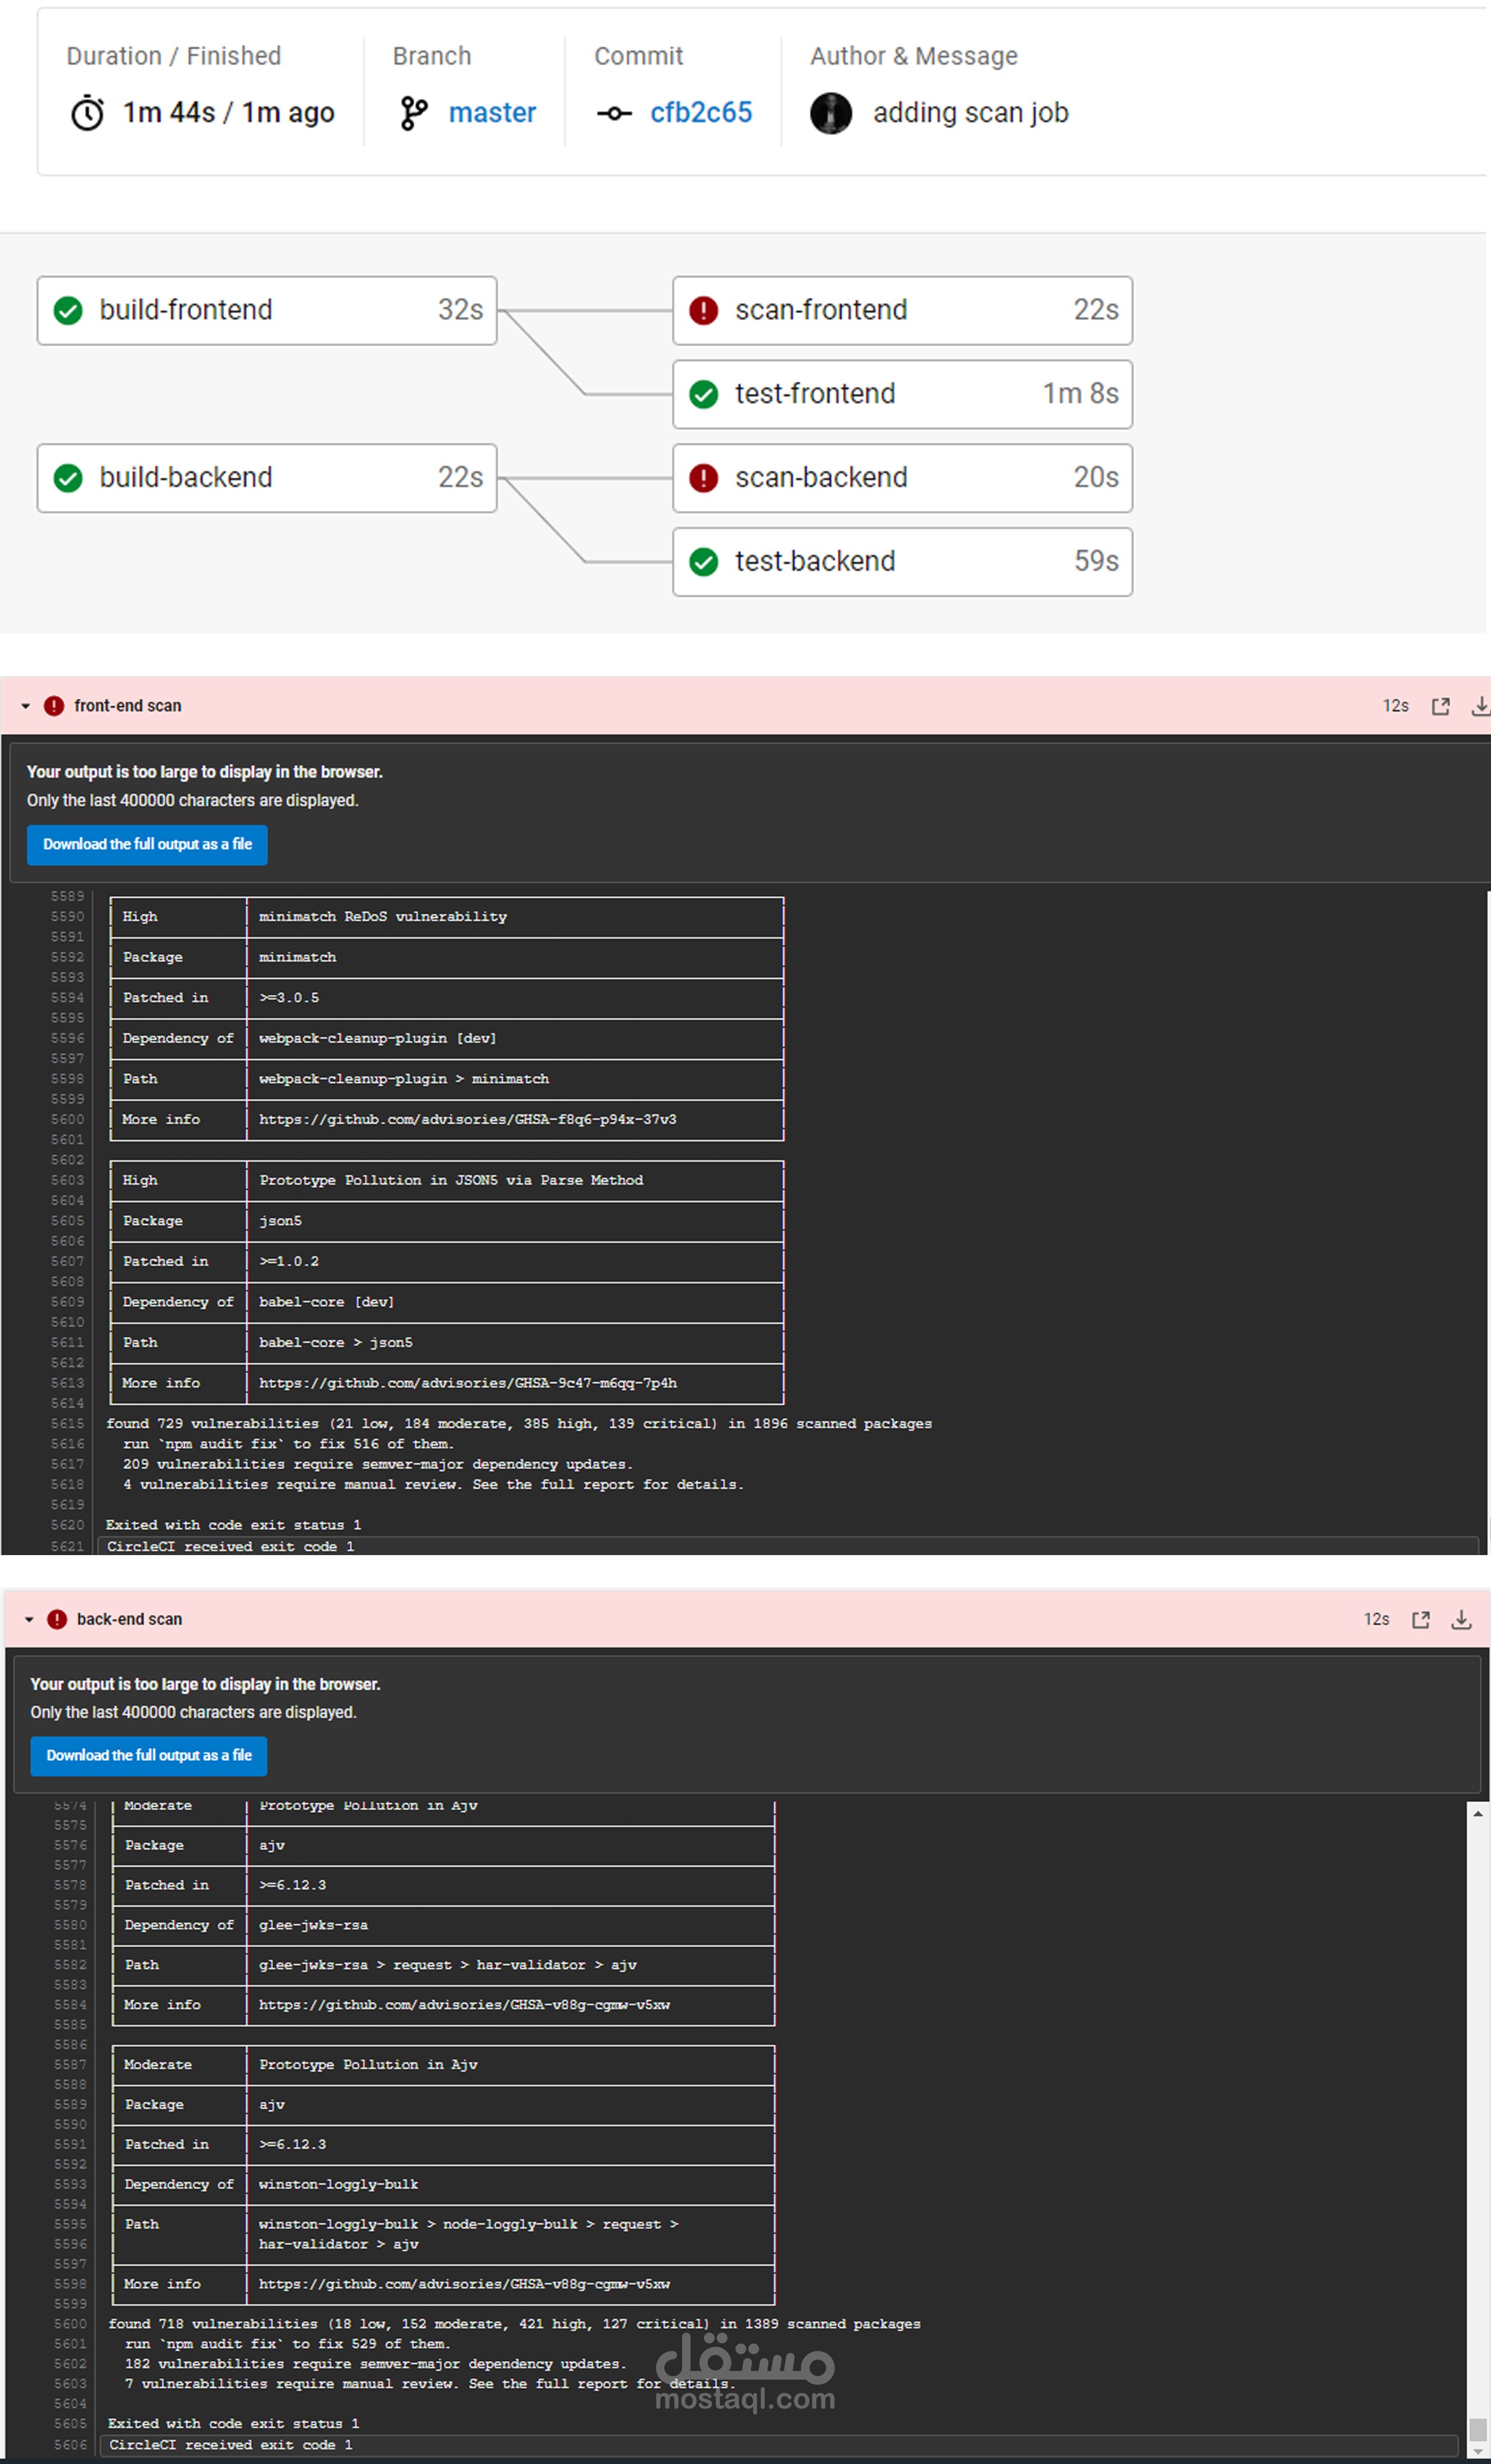Screen dimensions: 1491x2464
Task: Click the author avatar image
Action: pyautogui.click(x=830, y=113)
